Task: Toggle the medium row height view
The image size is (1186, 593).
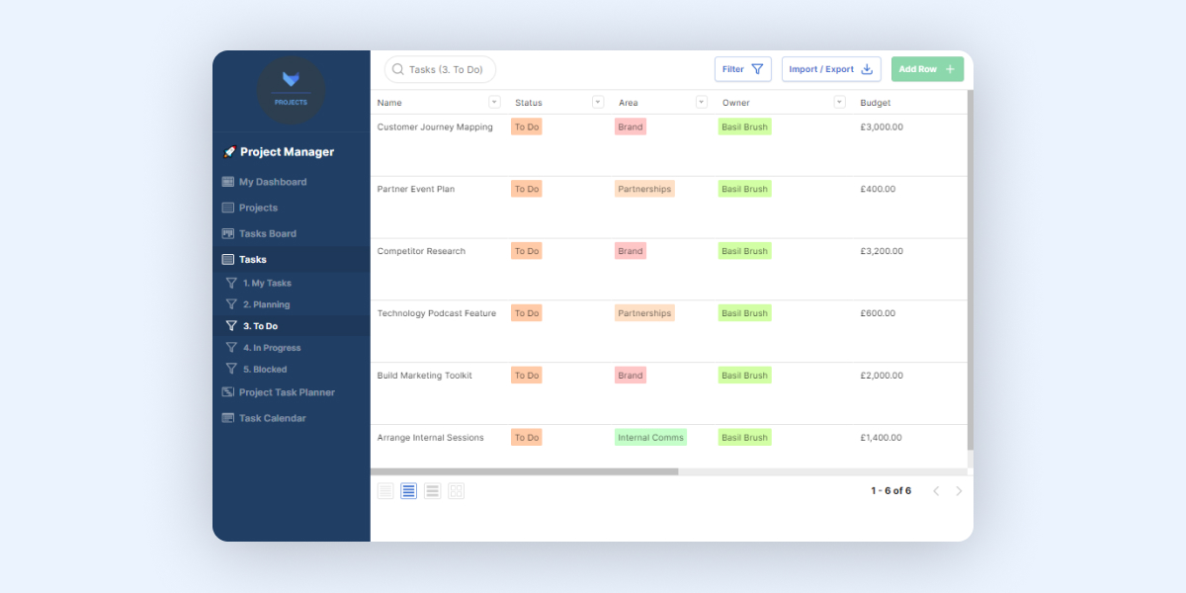Action: 408,490
